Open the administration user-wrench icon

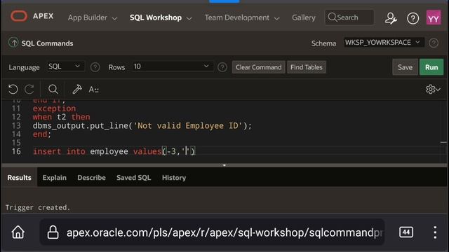pyautogui.click(x=391, y=18)
